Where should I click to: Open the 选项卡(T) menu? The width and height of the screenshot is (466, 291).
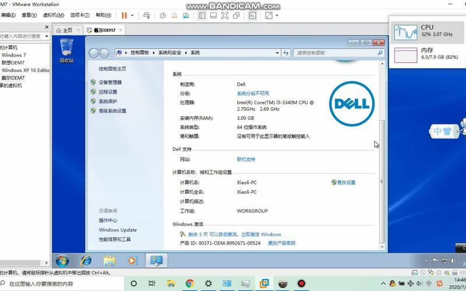(x=80, y=15)
